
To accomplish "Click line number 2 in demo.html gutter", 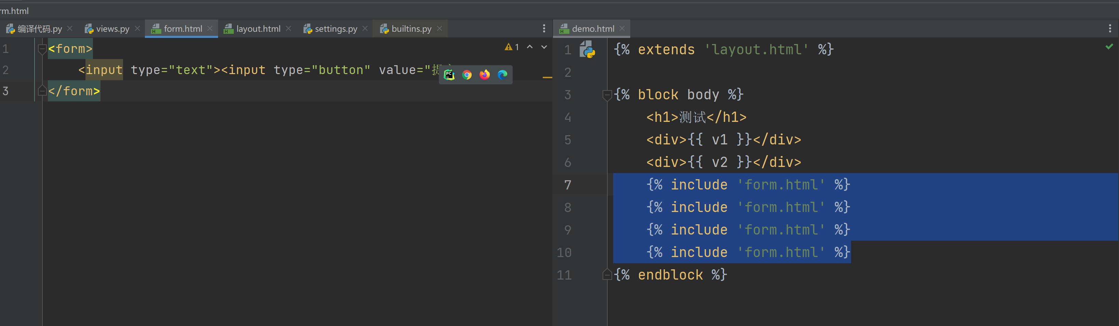I will [568, 72].
